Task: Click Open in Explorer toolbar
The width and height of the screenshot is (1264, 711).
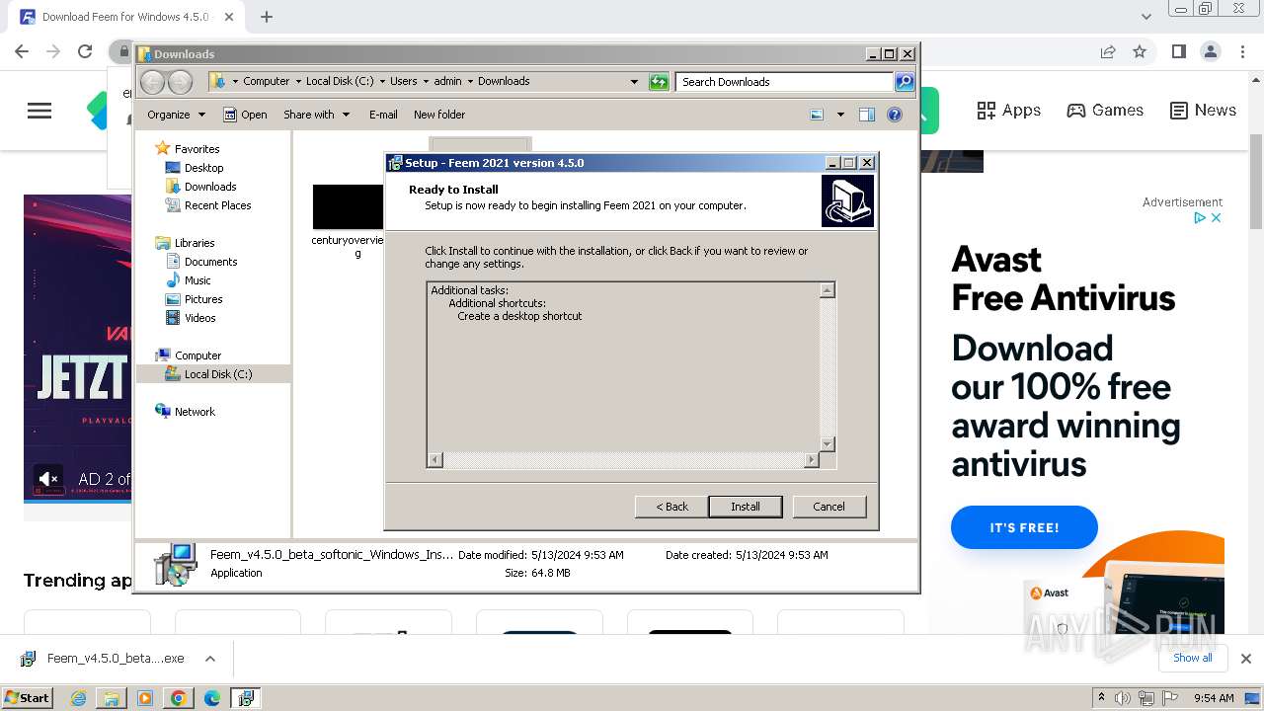Action: [245, 115]
